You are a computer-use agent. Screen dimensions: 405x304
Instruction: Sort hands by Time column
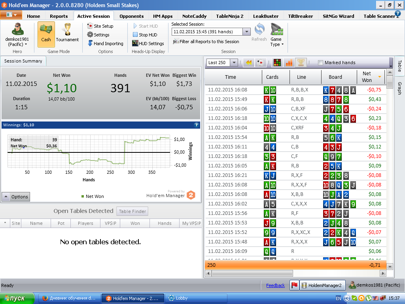(231, 77)
